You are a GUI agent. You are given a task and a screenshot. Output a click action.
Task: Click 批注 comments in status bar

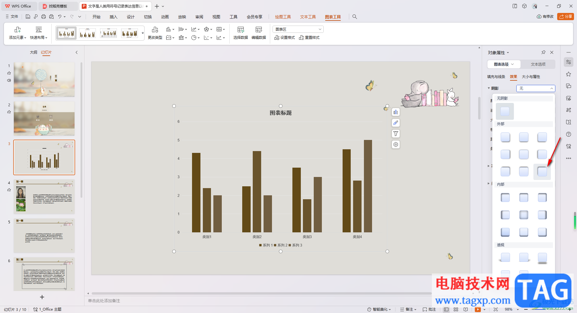429,309
